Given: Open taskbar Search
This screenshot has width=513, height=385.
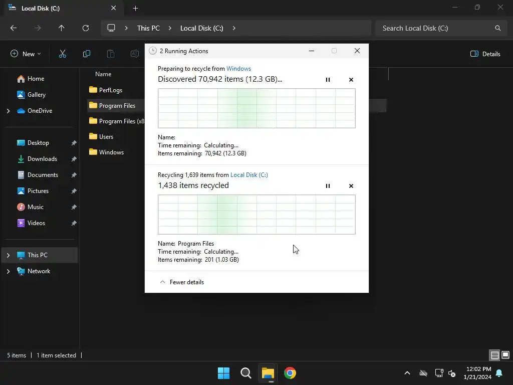Looking at the screenshot, I should 245,373.
